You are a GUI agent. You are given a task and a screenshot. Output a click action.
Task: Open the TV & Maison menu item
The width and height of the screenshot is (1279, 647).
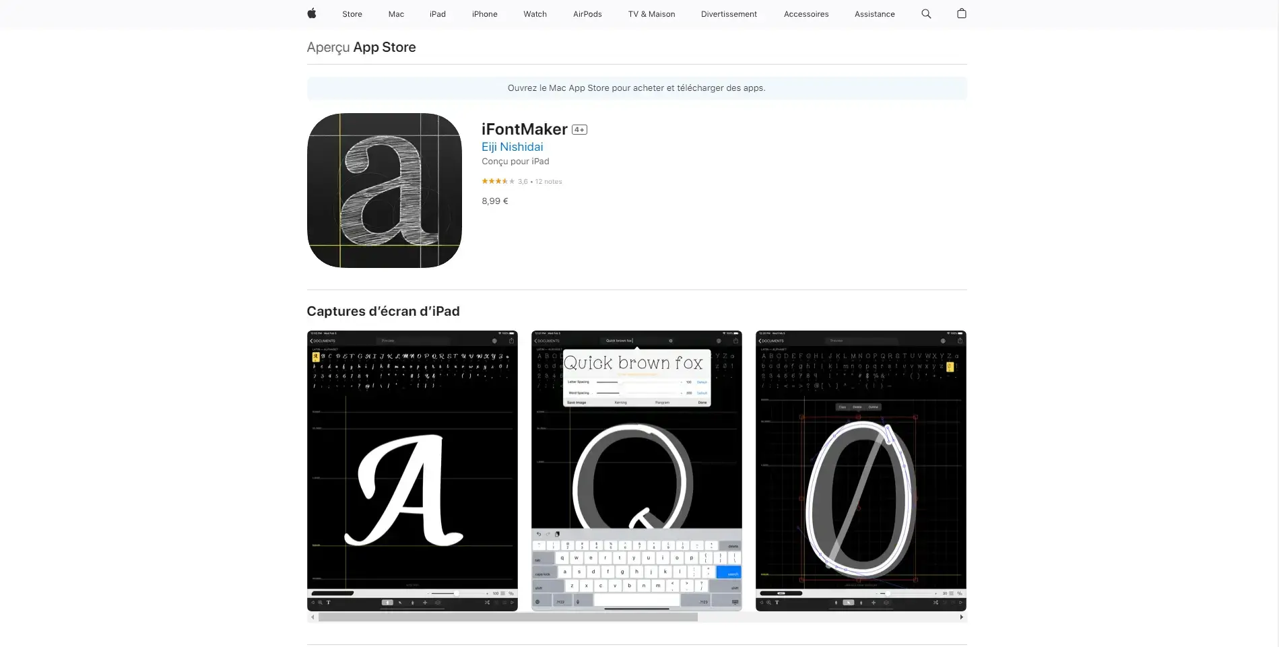(651, 14)
